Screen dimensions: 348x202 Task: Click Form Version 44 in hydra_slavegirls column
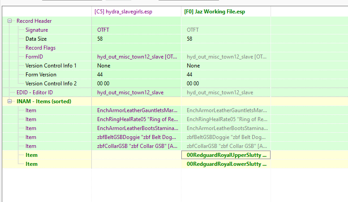point(100,75)
